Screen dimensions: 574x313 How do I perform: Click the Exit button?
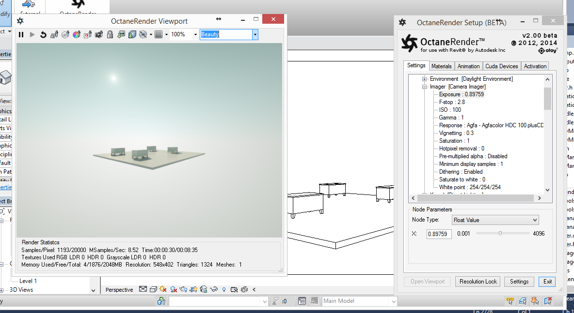tap(547, 282)
